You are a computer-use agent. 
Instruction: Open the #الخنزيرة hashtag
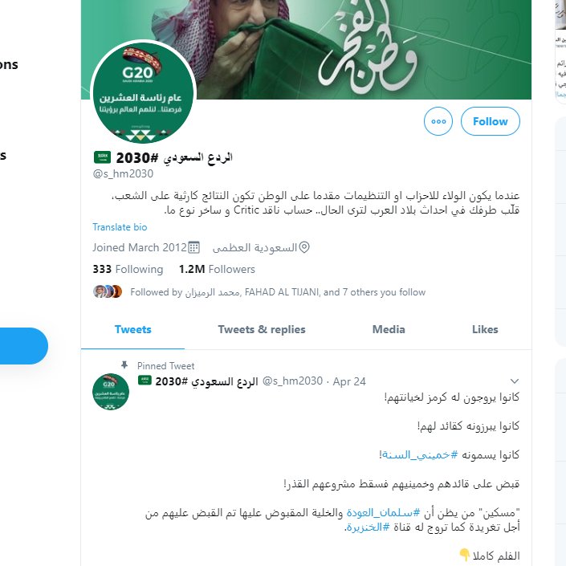click(368, 527)
